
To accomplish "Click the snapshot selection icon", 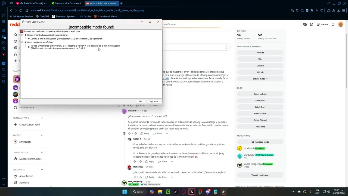I will pos(302,10).
